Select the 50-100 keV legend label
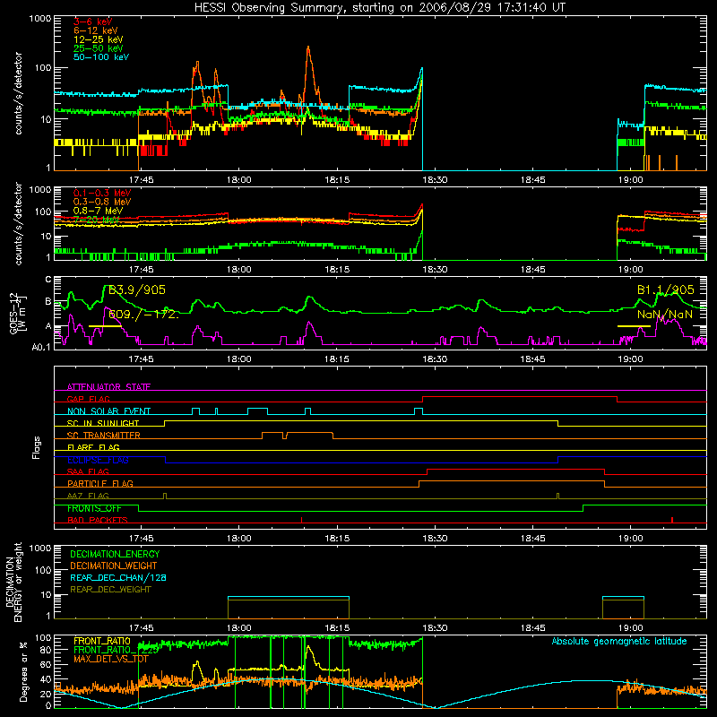717x717 pixels. (101, 57)
